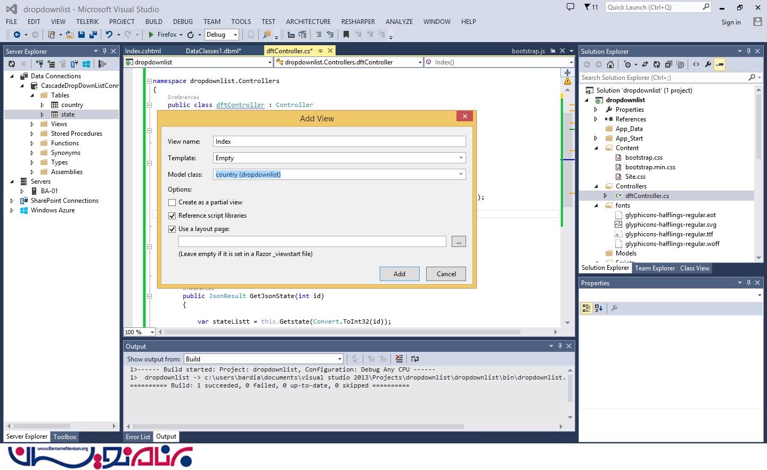Screen dimensions: 767x470
Task: Click the Undo icon in the toolbar
Action: tap(109, 35)
